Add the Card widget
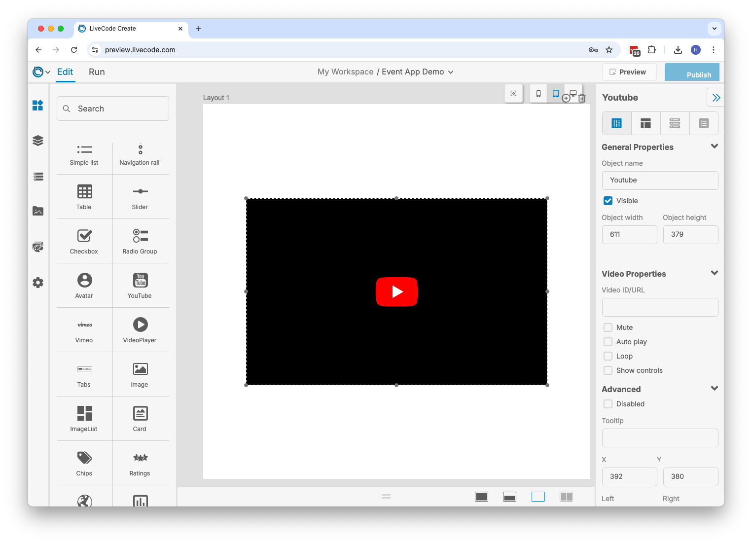Viewport: 752px width, 543px height. click(x=140, y=419)
